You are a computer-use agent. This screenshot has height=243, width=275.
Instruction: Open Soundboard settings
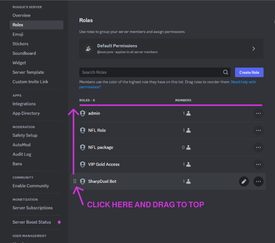(24, 53)
